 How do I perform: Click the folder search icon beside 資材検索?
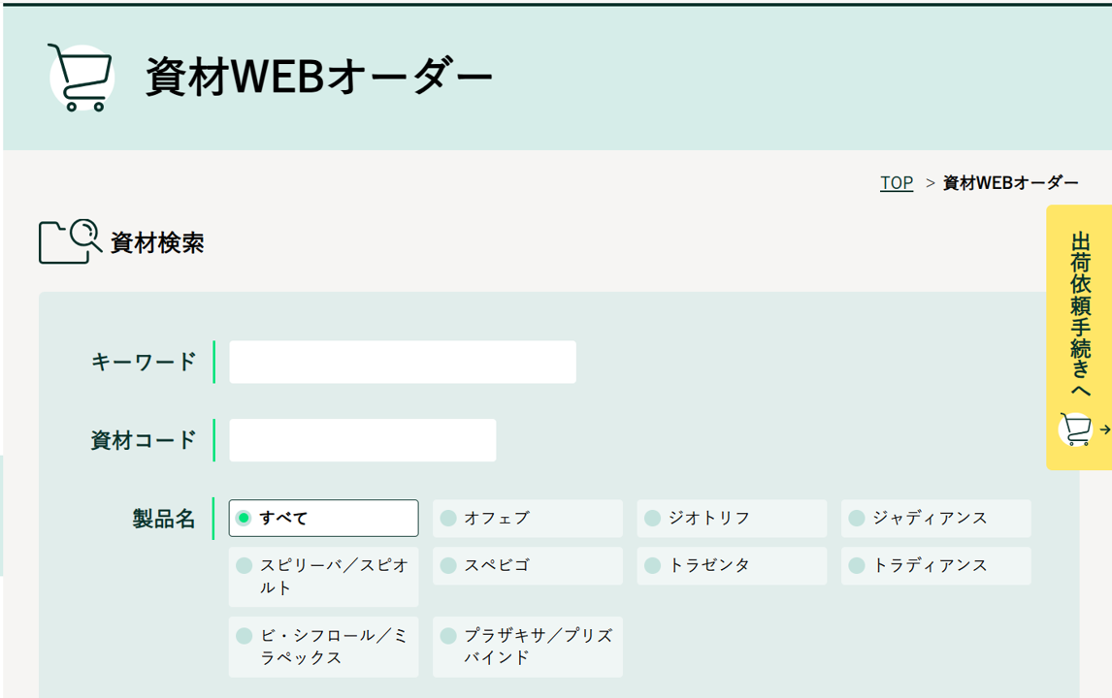click(x=70, y=241)
